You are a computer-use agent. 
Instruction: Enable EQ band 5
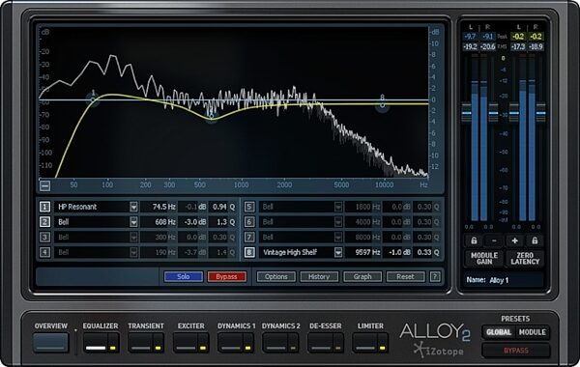point(249,207)
